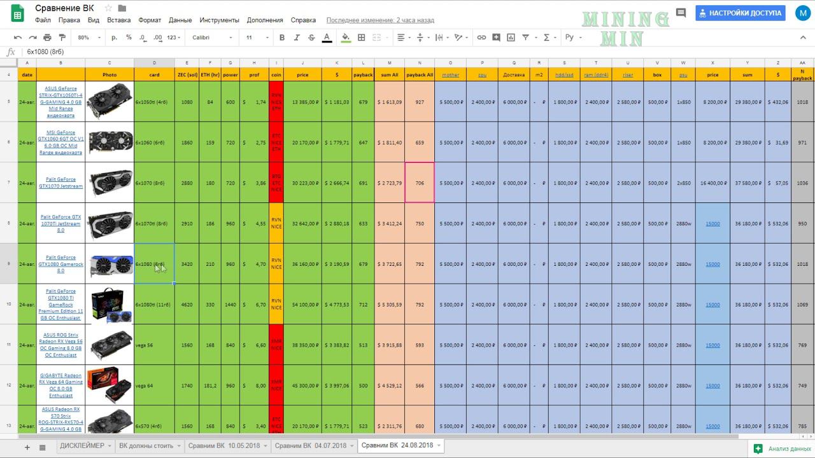This screenshot has width=815, height=458.
Task: Insert a chart
Action: click(511, 38)
